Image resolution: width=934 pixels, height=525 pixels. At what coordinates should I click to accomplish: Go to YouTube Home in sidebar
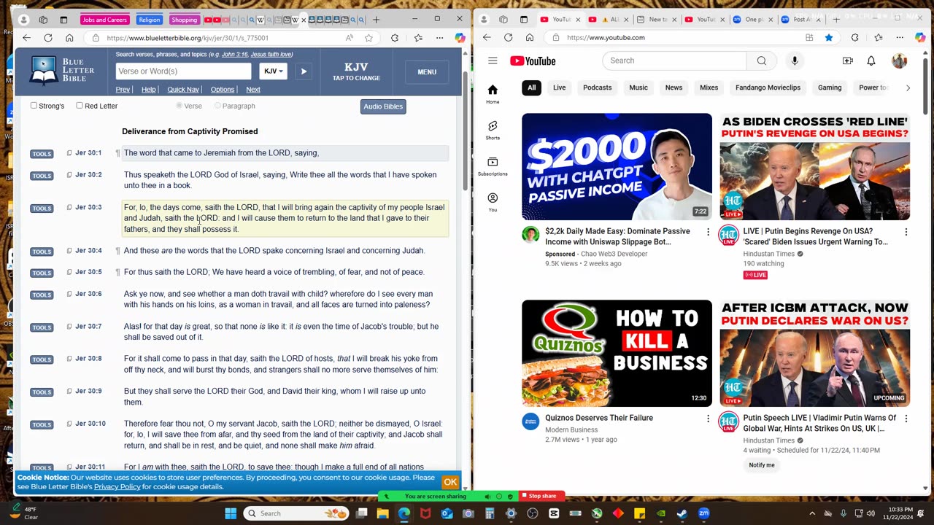[x=493, y=94]
